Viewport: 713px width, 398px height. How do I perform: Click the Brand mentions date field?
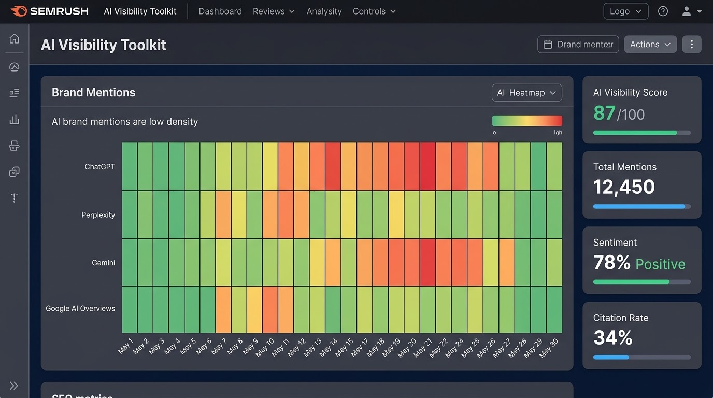[x=578, y=44]
